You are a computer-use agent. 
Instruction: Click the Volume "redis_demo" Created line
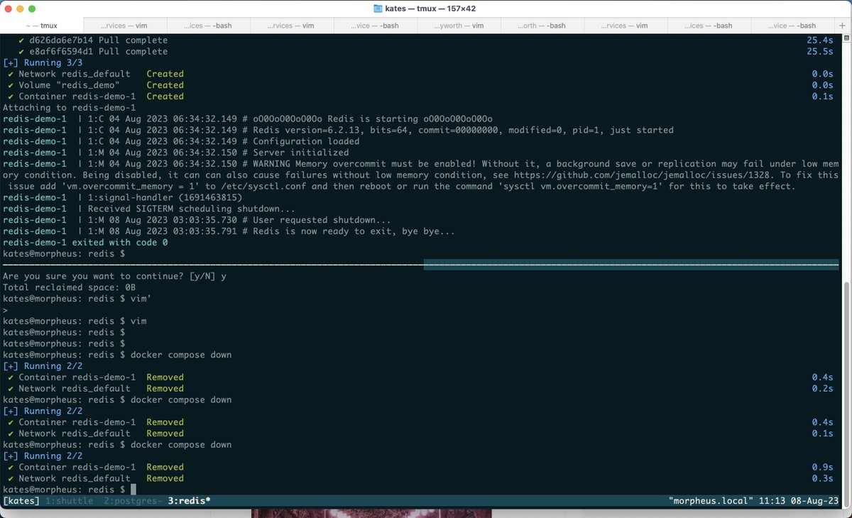(x=95, y=85)
